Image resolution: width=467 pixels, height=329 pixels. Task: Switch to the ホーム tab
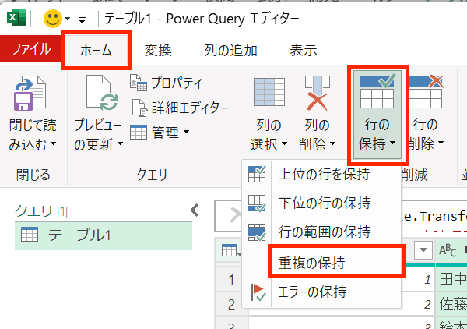(x=96, y=50)
